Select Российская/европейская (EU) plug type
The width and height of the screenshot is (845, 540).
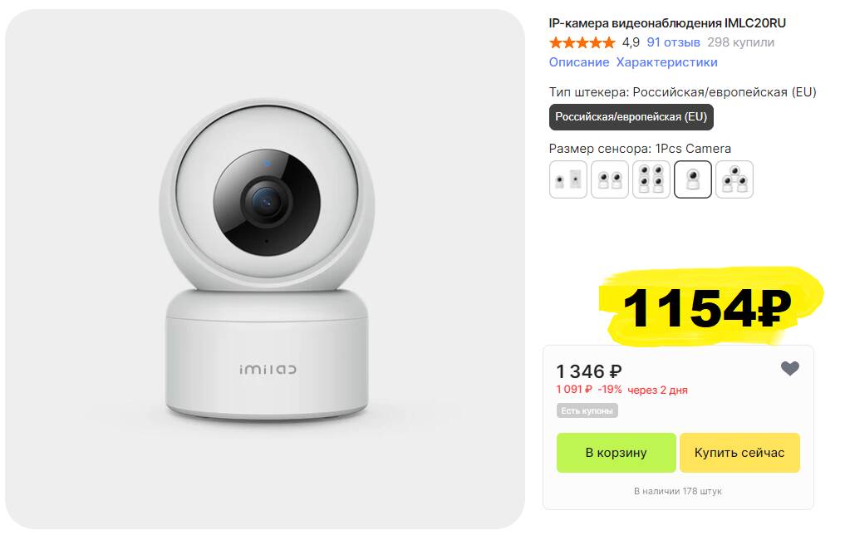[x=631, y=117]
